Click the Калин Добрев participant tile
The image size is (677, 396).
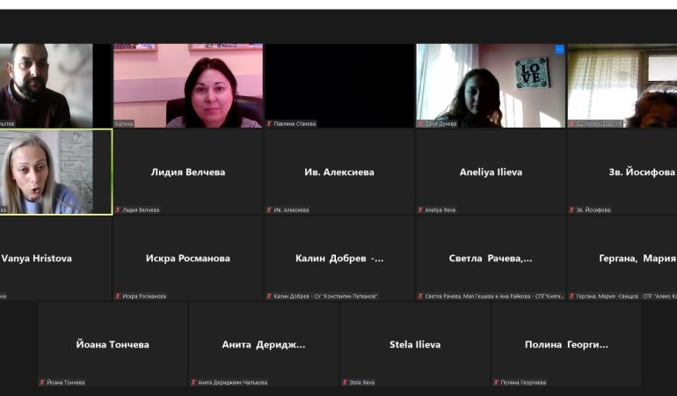point(338,258)
